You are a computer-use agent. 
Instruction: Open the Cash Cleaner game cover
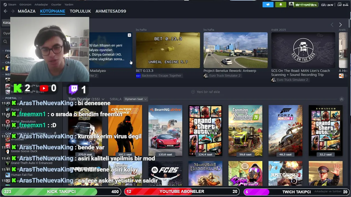[x=245, y=173]
